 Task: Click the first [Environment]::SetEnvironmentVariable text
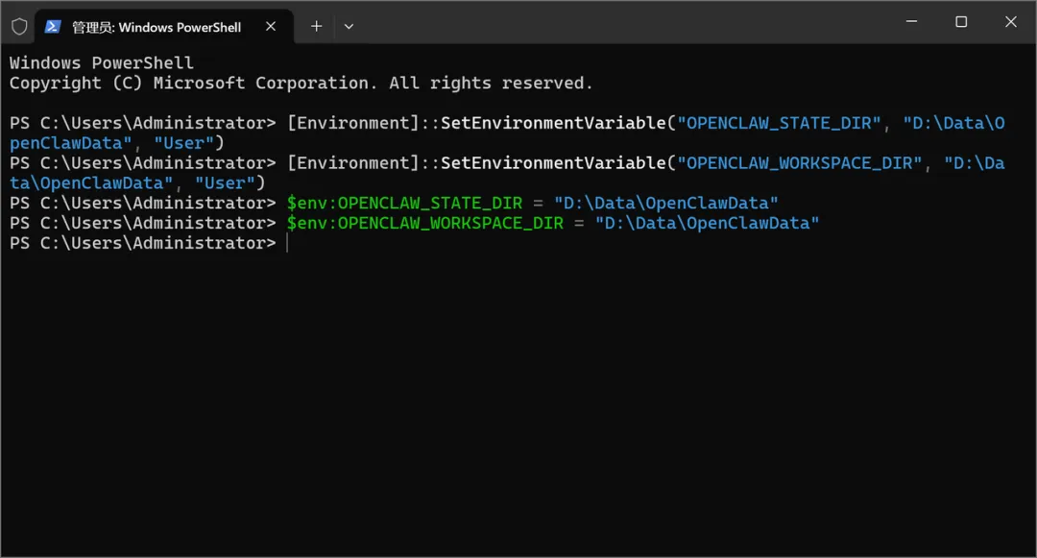[476, 123]
